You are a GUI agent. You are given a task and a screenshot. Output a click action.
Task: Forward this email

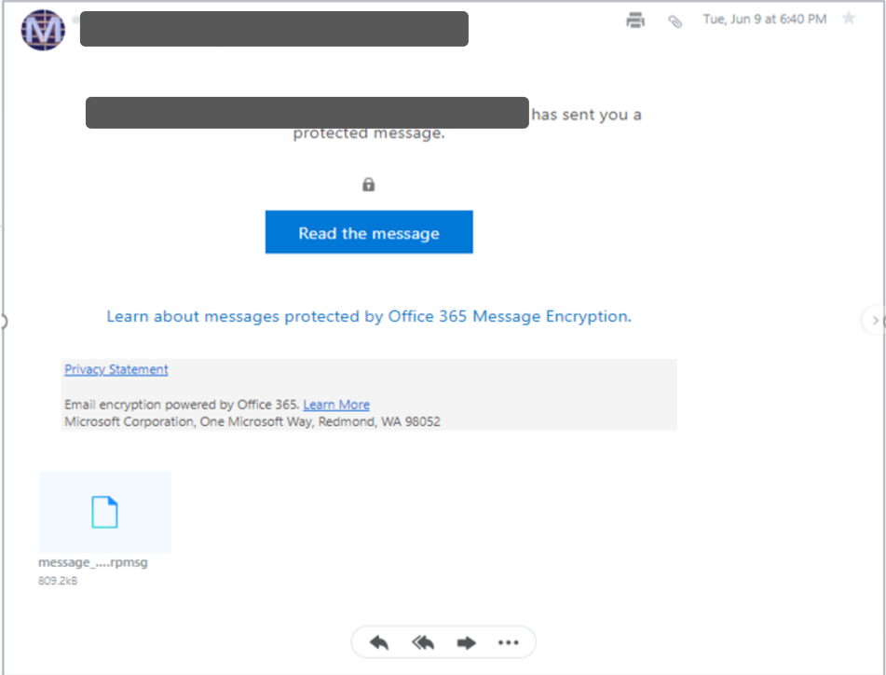click(466, 642)
